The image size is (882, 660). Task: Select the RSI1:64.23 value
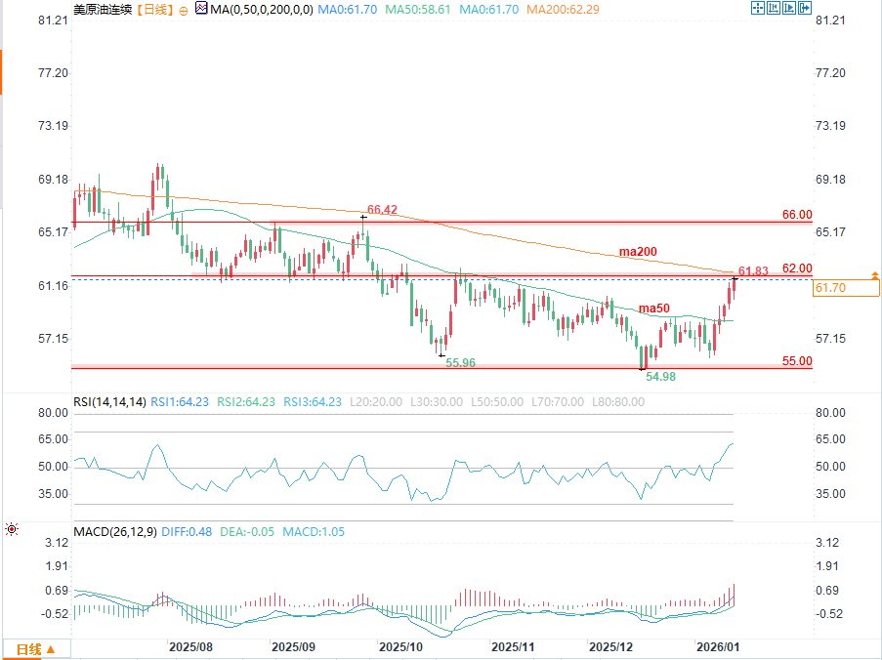(180, 402)
